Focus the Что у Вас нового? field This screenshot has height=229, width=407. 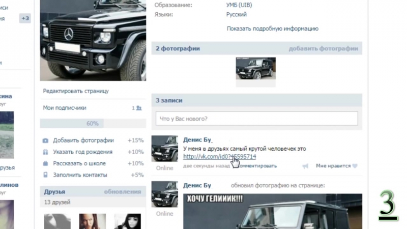(256, 119)
